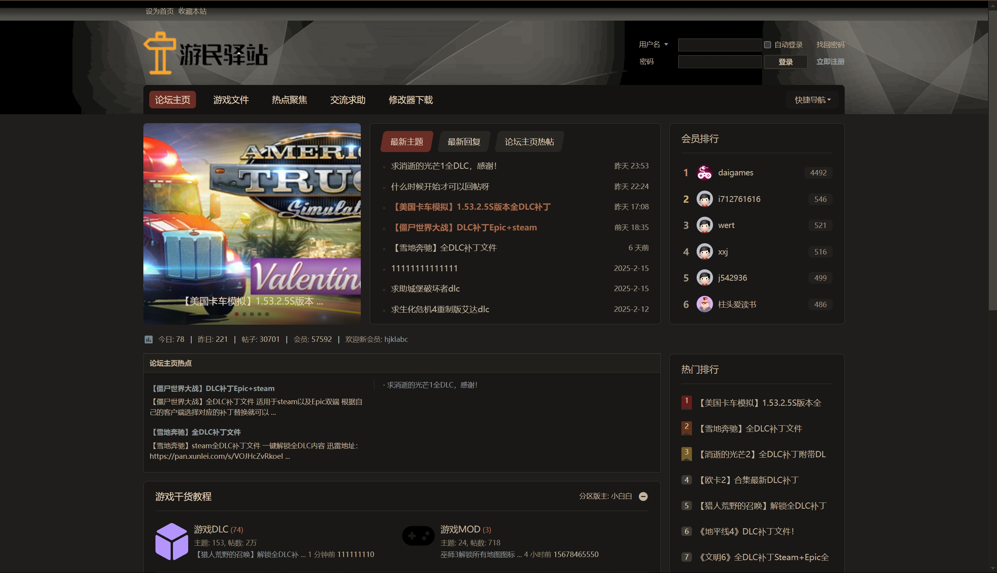Viewport: 997px width, 573px height.
Task: Collapse the 游戏干货教程 section
Action: 643,496
